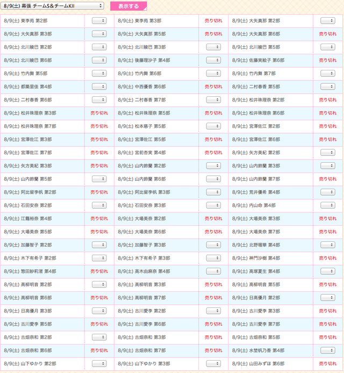
Task: Open quantity dropdown for 二村春香 第7部
Action: [x=213, y=100]
